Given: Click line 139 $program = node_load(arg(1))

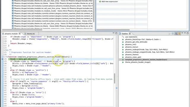Looking at the screenshot, I should pyautogui.click(x=27, y=84).
